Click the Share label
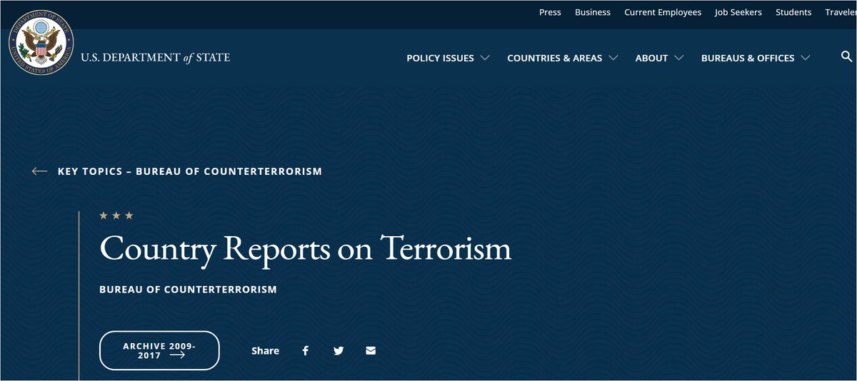 tap(265, 351)
